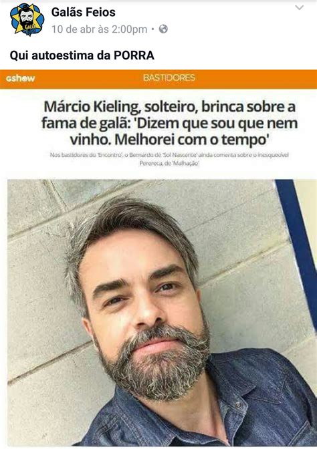Select the BASTIDORES section tab
317x453 pixels.
tap(169, 78)
